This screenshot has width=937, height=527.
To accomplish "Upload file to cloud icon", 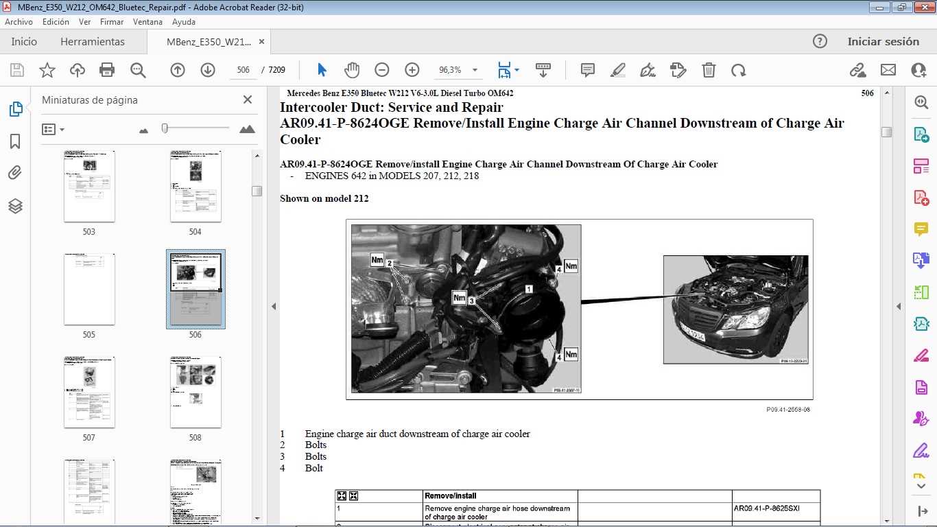I will click(78, 70).
